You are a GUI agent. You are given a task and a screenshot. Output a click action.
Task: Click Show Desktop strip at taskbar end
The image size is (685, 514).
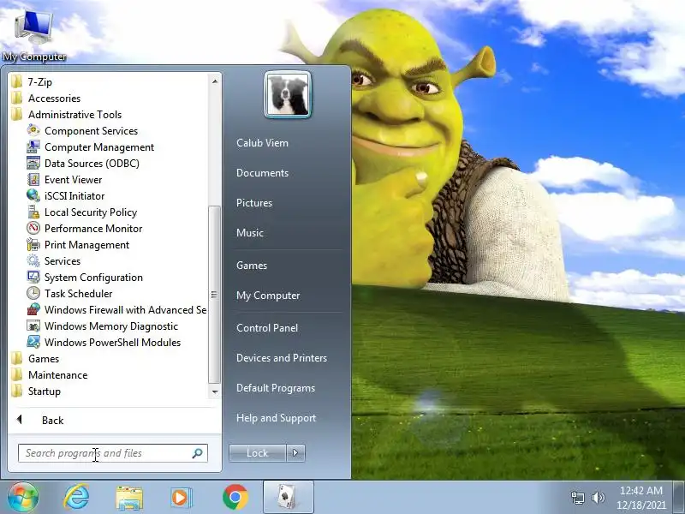tap(679, 497)
